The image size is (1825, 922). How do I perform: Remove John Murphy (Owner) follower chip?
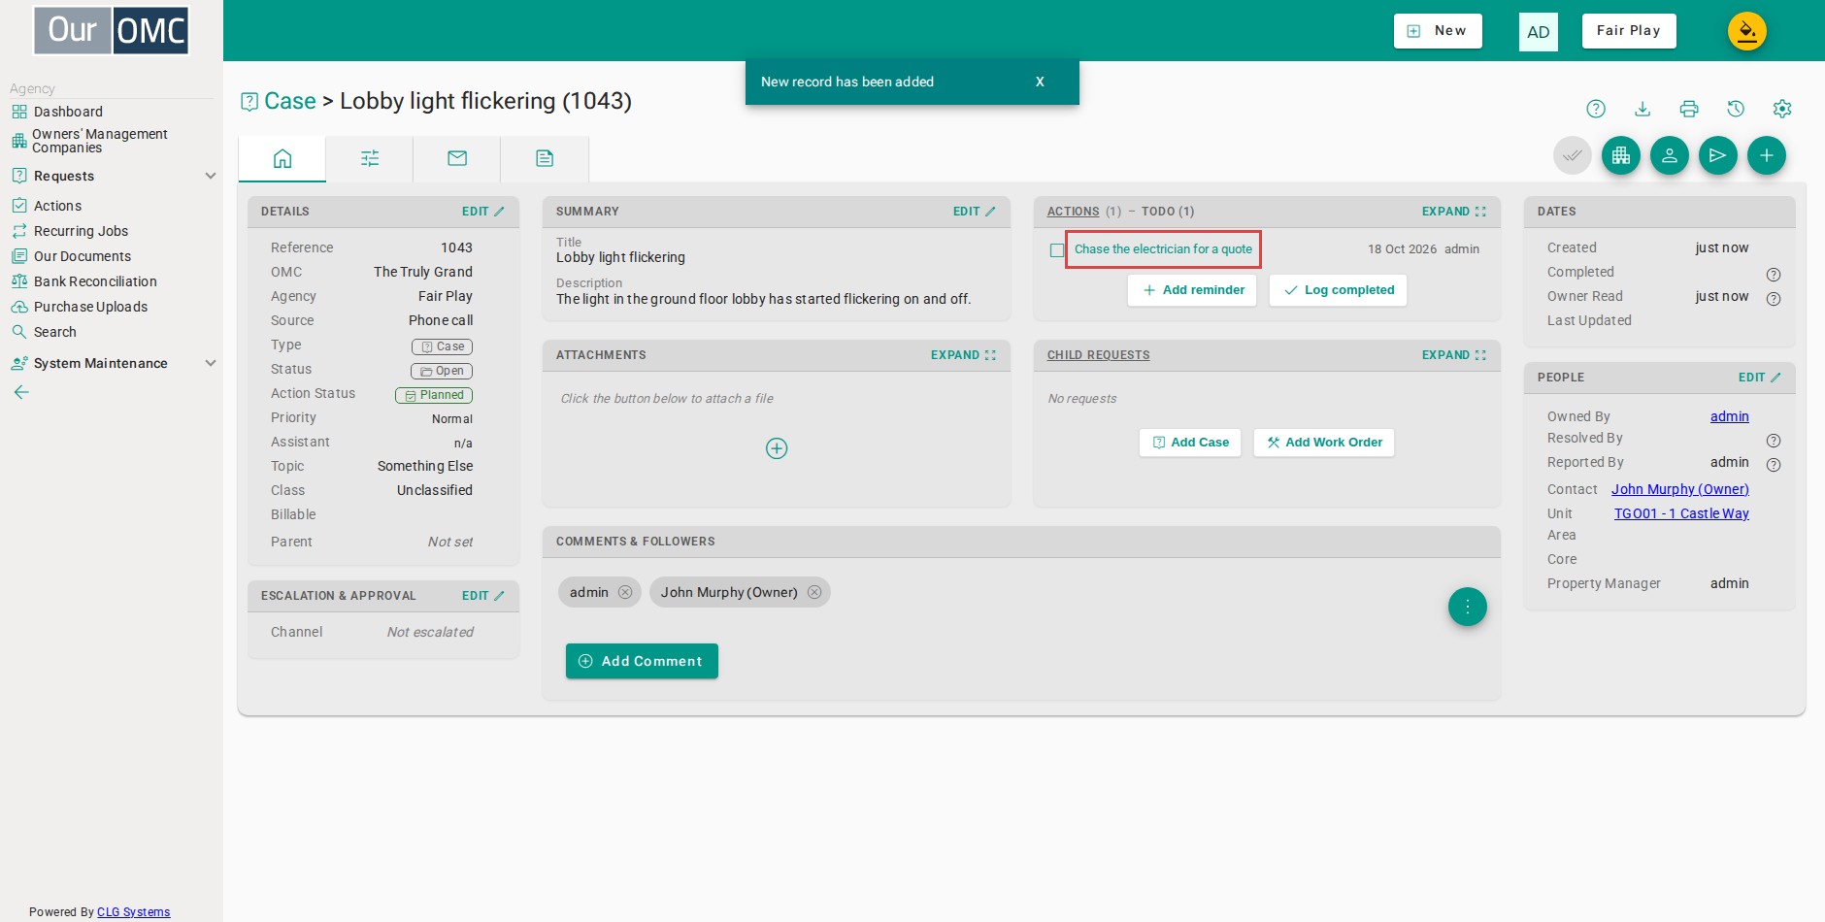(x=814, y=592)
